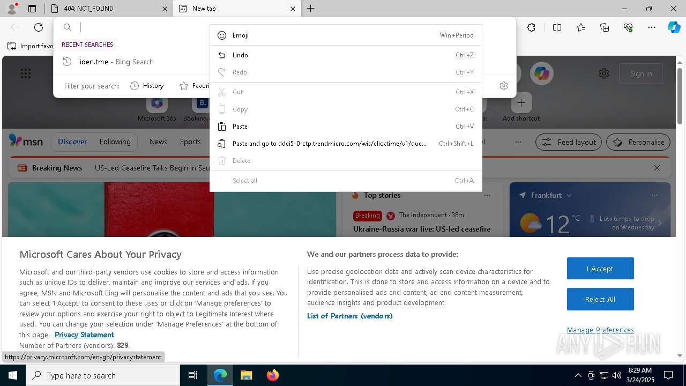Viewport: 686px width, 386px height.
Task: Open the Favorites star icon
Action: click(581, 27)
